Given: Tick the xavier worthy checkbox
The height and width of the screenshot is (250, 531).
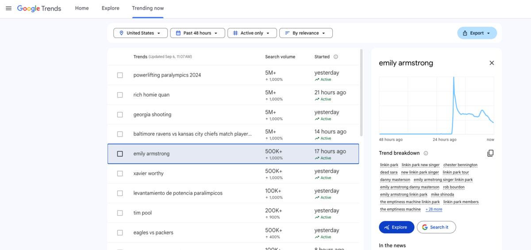Looking at the screenshot, I should tap(120, 173).
